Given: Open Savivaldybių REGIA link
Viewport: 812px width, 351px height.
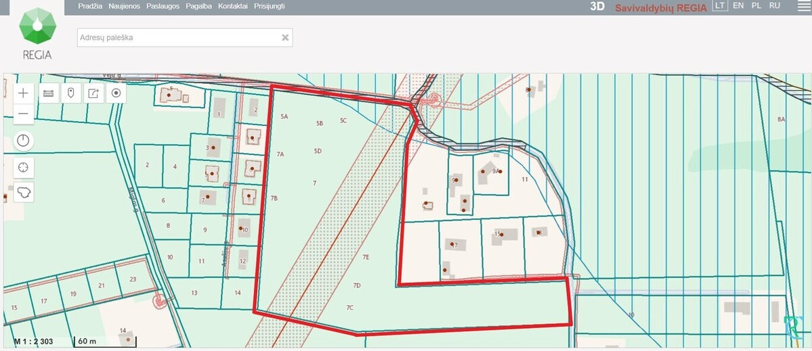Looking at the screenshot, I should click(661, 7).
